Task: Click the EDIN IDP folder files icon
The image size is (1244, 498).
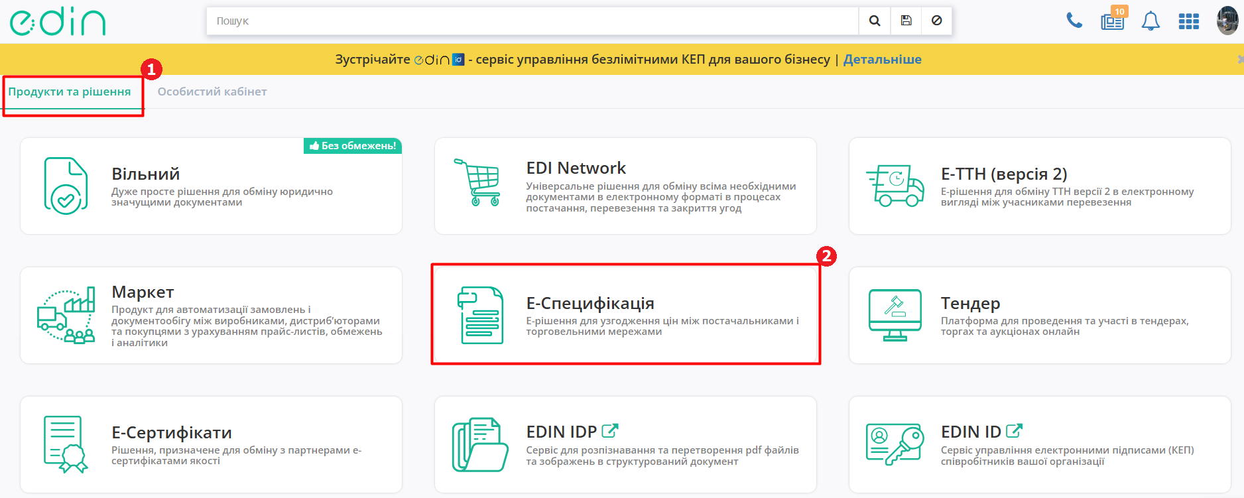Action: [x=480, y=444]
